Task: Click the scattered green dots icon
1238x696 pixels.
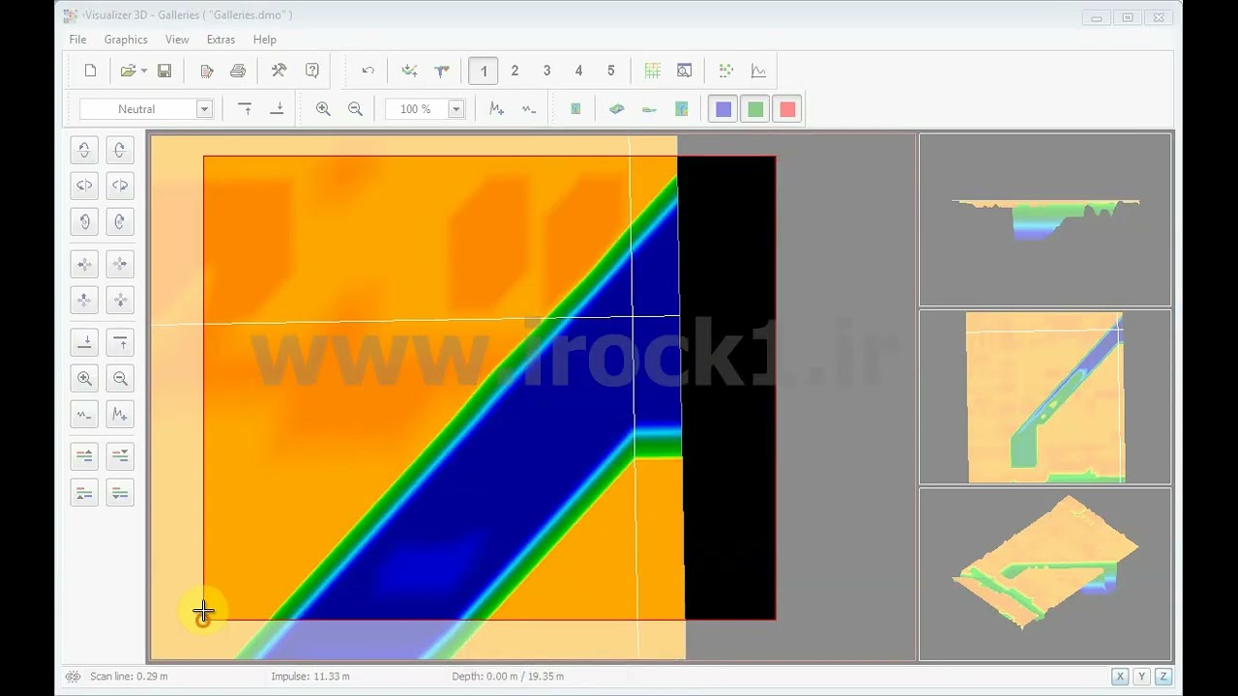Action: pos(726,71)
